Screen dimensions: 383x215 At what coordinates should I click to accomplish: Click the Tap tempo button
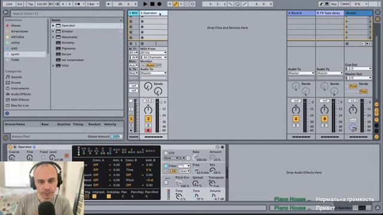[x=31, y=4]
